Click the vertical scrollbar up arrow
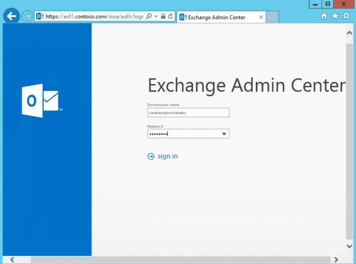This screenshot has height=264, width=356. pos(349,33)
